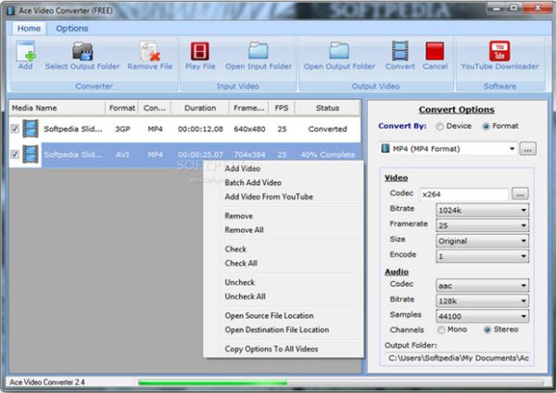Uncheck the first 3GP video checkbox
The image size is (556, 393).
[14, 129]
